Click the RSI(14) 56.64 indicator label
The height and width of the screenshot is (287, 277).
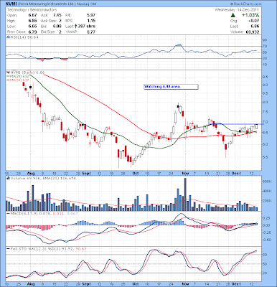coord(24,37)
